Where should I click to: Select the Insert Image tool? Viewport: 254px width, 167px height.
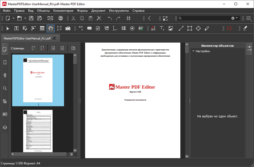(x=171, y=28)
